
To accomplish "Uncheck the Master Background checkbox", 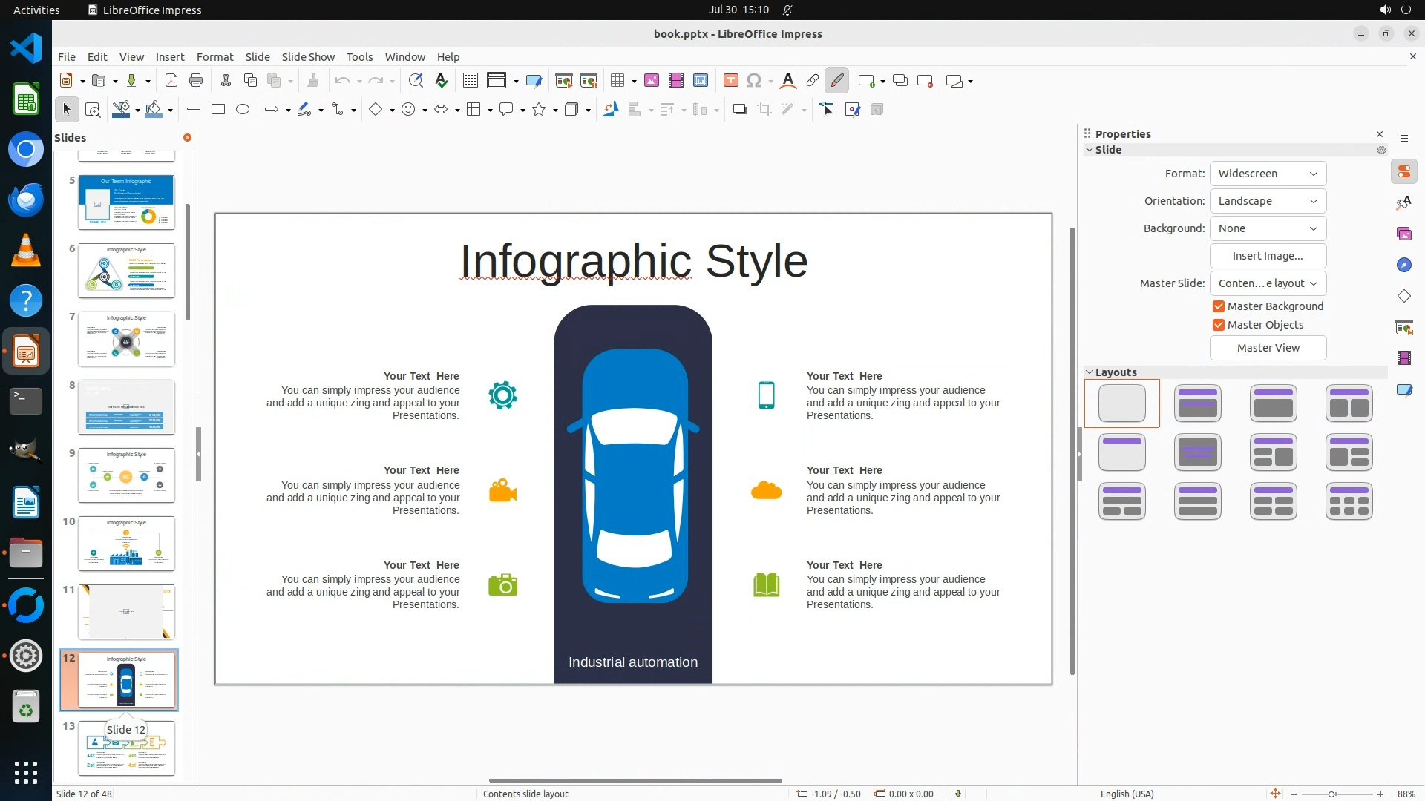I will 1218,306.
